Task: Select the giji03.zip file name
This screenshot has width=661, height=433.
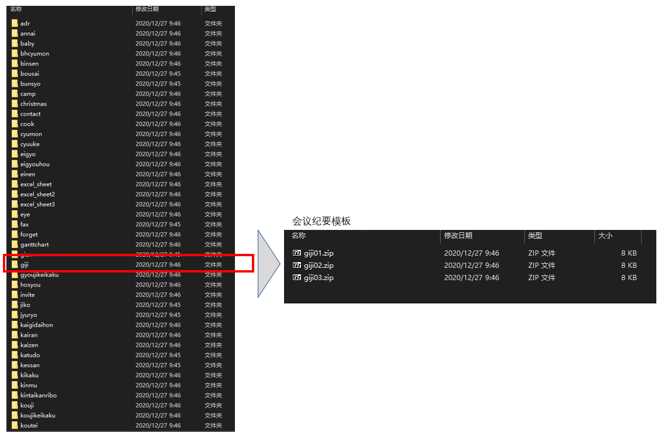Action: [319, 278]
